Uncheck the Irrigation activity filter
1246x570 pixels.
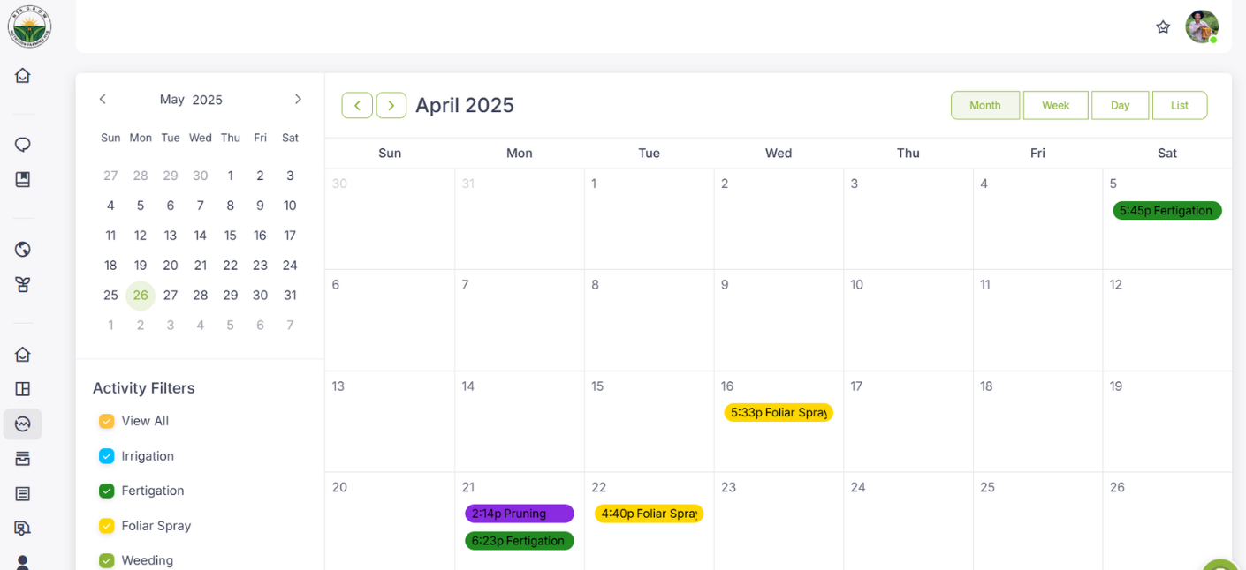pyautogui.click(x=107, y=456)
